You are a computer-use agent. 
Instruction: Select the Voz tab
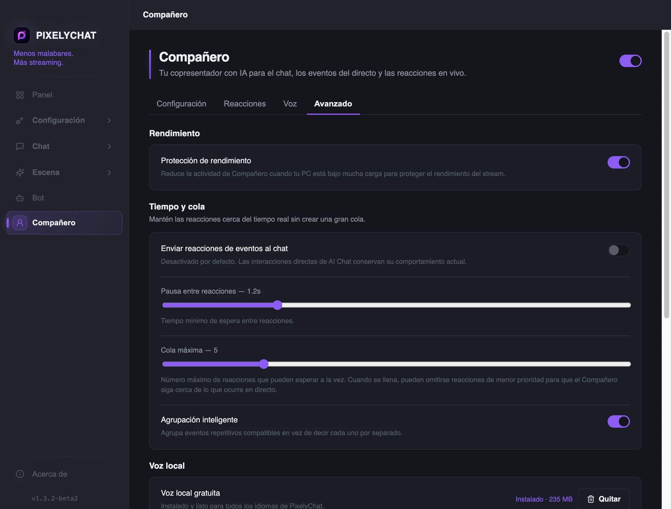[x=290, y=104]
